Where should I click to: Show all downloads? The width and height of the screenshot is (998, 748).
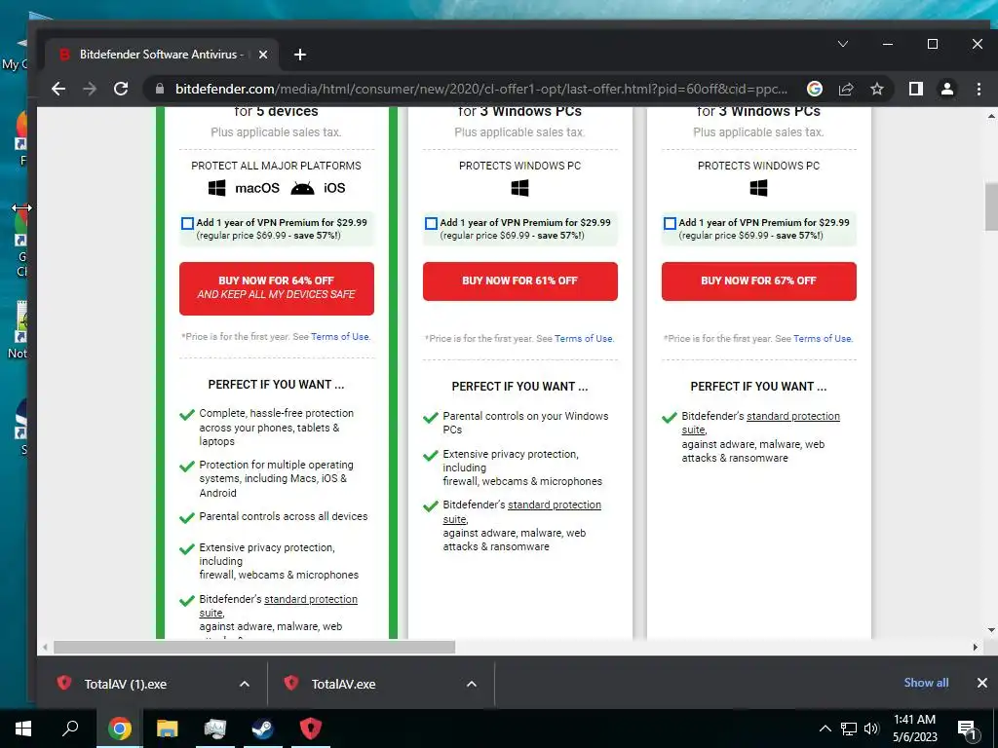click(x=926, y=683)
